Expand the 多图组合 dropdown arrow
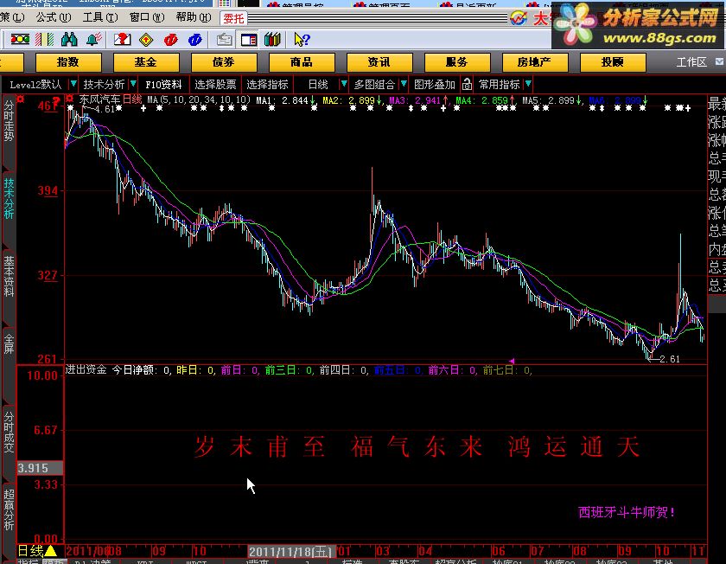 pyautogui.click(x=404, y=85)
